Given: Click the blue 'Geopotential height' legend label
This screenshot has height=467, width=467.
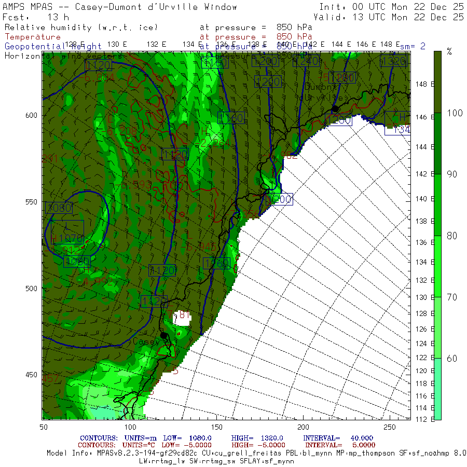Looking at the screenshot, I should click(53, 47).
